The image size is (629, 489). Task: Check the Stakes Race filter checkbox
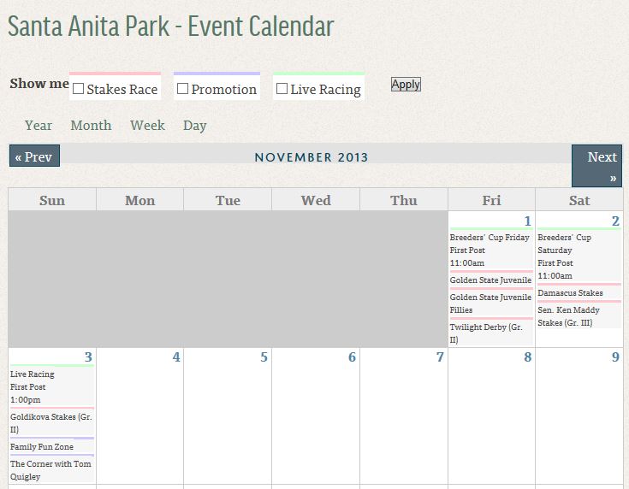point(78,89)
